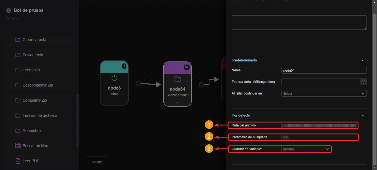The image size is (377, 170).
Task: Click the Bot de prueba logo icon
Action: pos(9,10)
